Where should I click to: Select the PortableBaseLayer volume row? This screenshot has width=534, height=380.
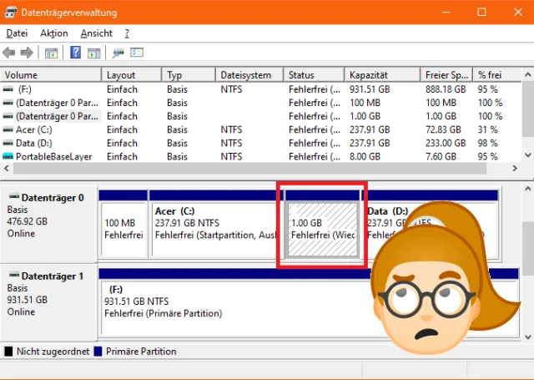click(52, 156)
